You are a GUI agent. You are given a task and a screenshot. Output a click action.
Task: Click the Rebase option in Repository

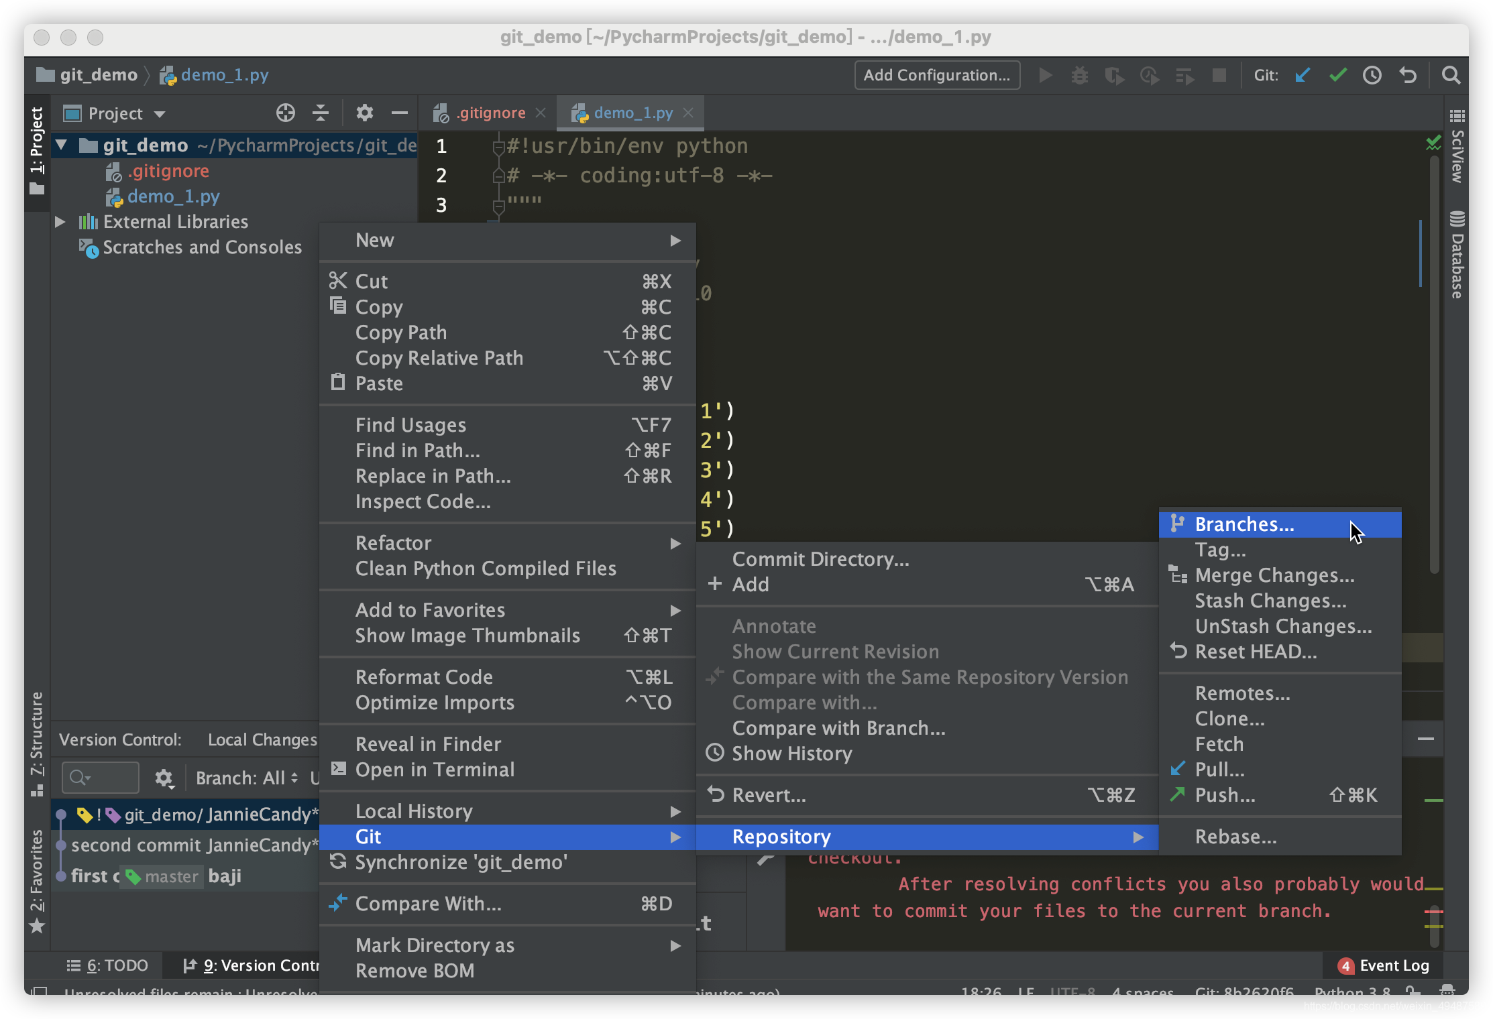(1235, 837)
